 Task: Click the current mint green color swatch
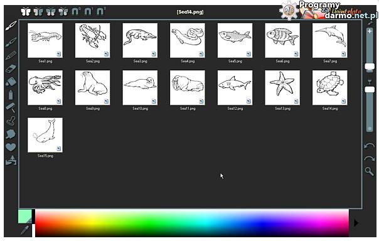pos(25,216)
